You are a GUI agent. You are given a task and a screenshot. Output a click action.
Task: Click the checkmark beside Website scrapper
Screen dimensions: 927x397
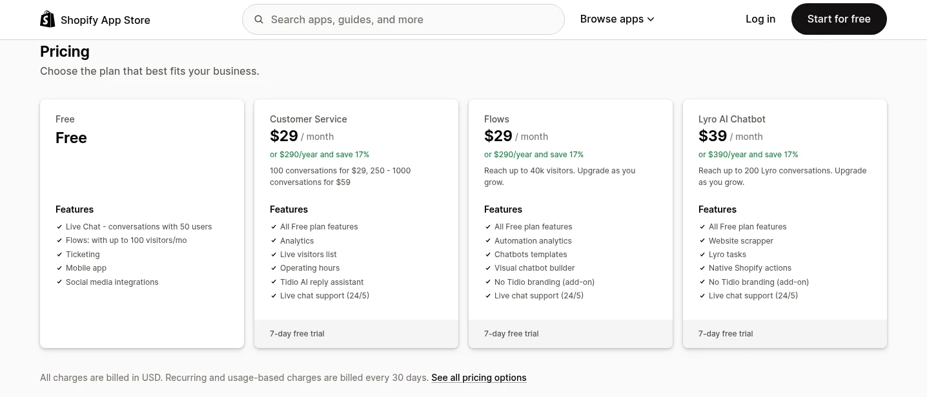click(702, 241)
